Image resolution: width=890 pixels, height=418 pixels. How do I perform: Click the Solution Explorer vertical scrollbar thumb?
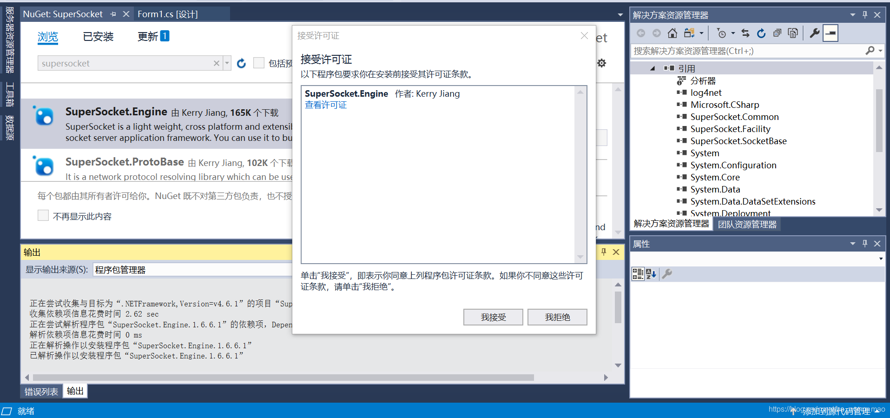[879, 120]
